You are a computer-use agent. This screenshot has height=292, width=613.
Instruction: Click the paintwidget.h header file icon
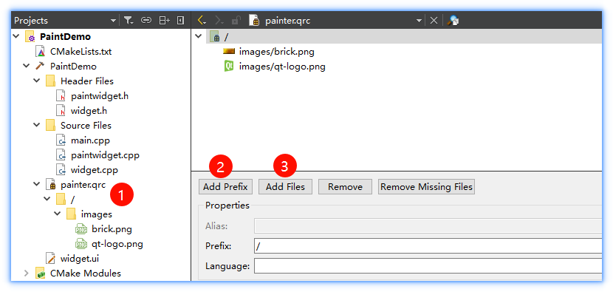coord(61,96)
